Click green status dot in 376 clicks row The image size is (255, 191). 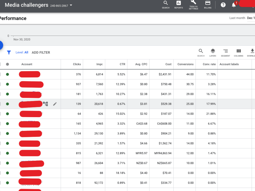tap(7, 74)
